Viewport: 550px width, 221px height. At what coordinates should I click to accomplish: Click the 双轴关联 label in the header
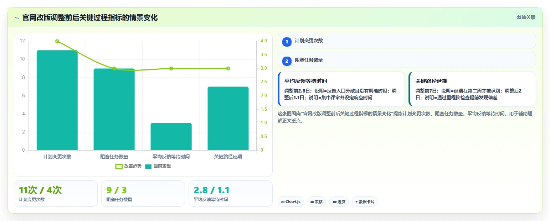point(526,17)
